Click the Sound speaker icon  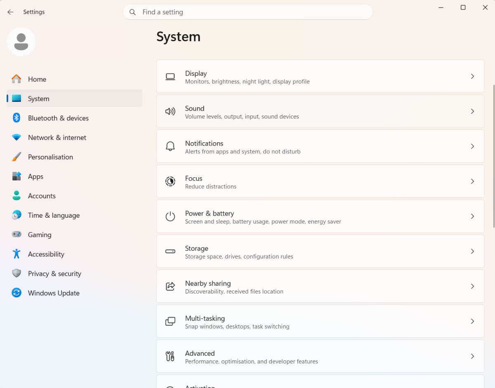click(x=170, y=111)
